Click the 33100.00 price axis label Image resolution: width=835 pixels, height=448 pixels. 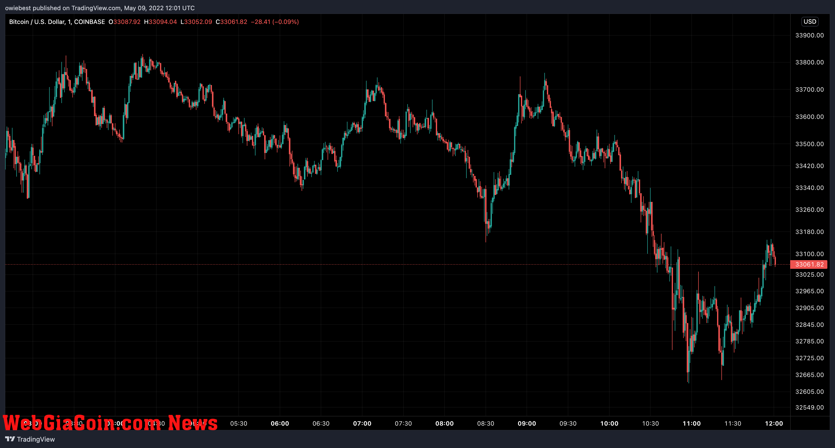point(809,254)
